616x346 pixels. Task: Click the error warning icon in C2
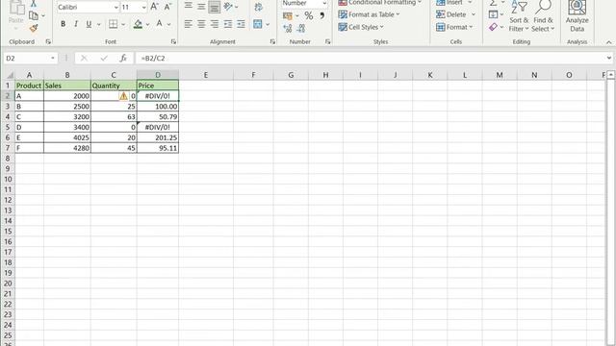(x=123, y=96)
